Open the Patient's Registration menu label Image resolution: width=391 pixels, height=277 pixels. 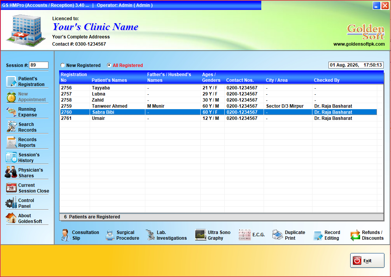pos(31,81)
